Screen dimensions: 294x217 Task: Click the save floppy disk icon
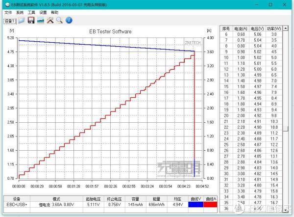tap(31, 21)
